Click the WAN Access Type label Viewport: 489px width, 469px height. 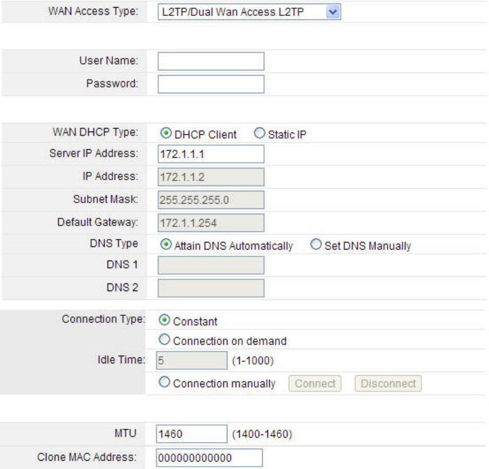93,11
